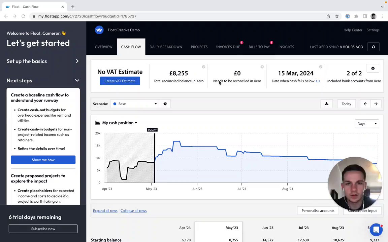This screenshot has height=242, width=388.
Task: Expand Set up the basics section
Action: click(x=43, y=61)
